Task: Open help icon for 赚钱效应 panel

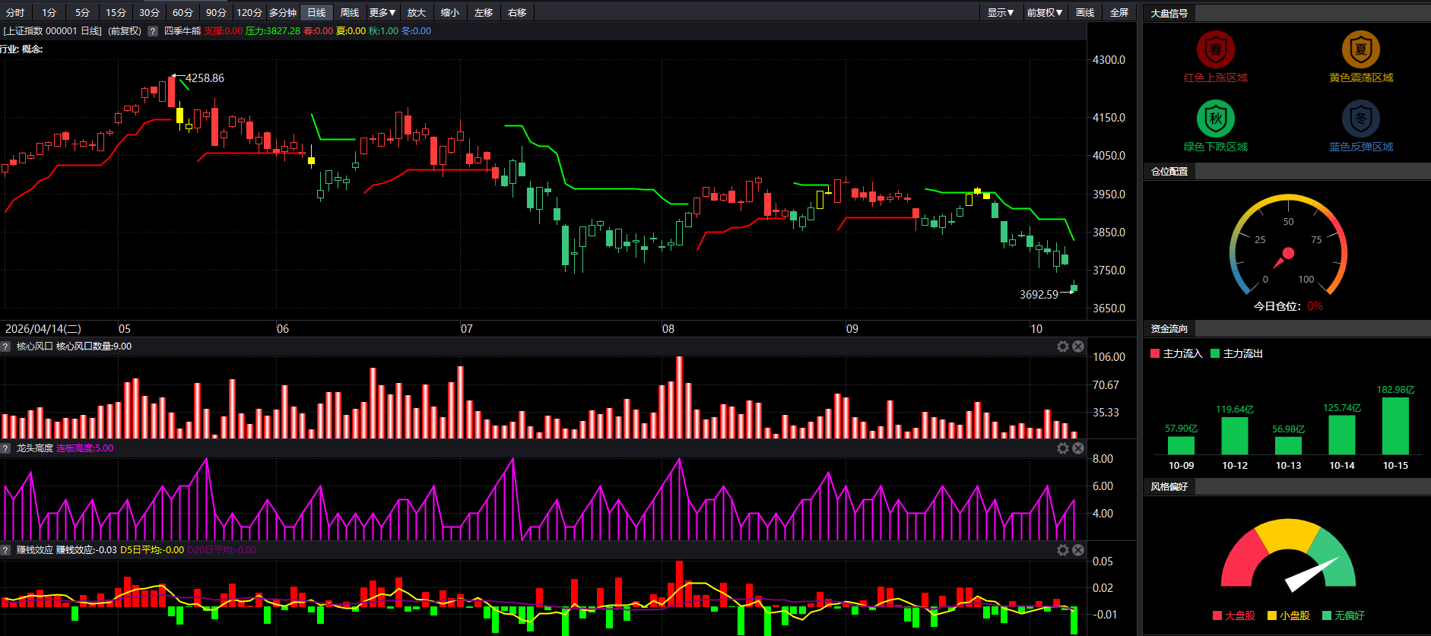Action: 5,550
